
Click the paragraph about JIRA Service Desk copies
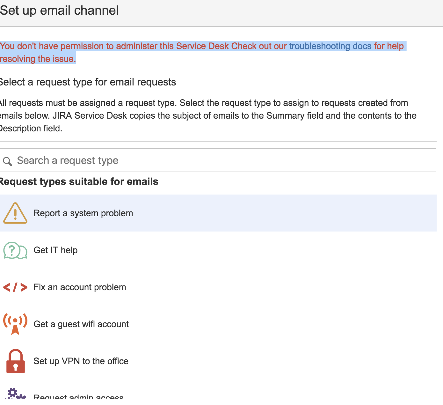coord(208,115)
